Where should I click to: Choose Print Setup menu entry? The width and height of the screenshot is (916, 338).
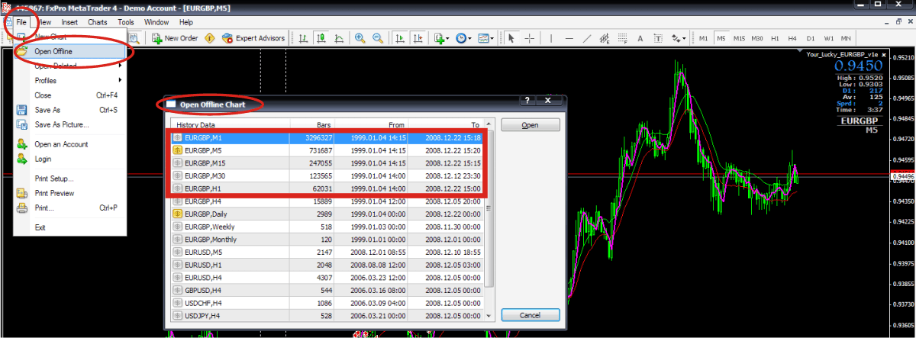pos(70,179)
